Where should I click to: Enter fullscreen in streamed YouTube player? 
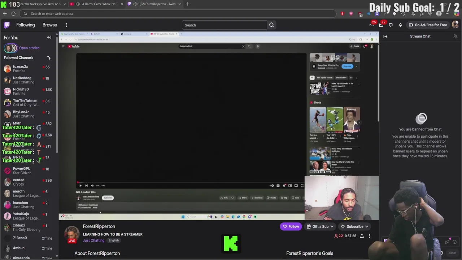click(302, 186)
